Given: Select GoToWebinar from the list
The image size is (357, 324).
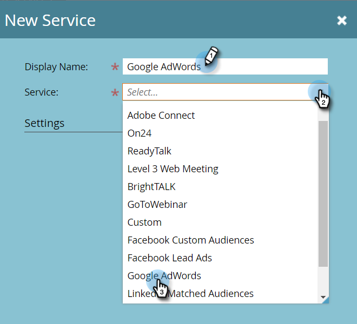Looking at the screenshot, I should click(x=220, y=205).
